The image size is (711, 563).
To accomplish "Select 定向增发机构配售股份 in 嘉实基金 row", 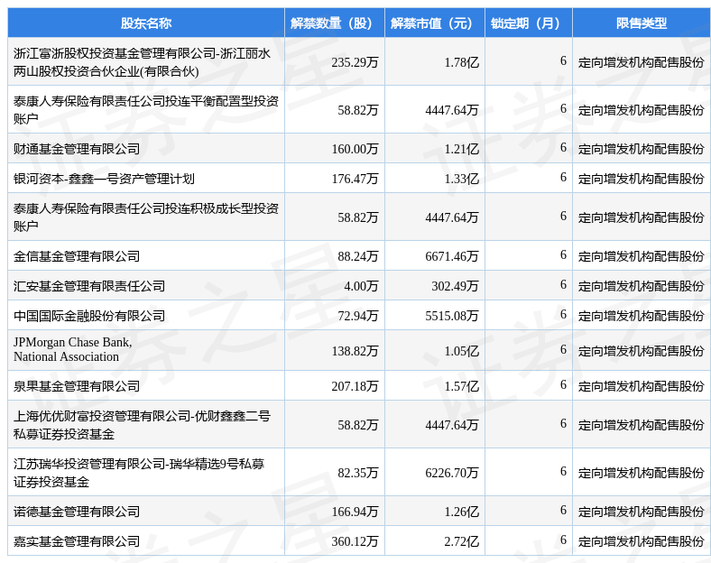I will 642,541.
